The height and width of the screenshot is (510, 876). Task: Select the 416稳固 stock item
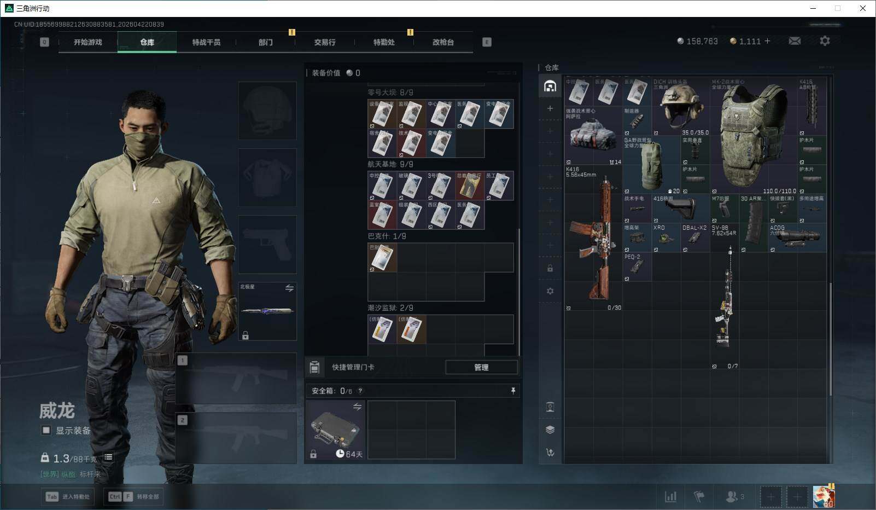681,208
